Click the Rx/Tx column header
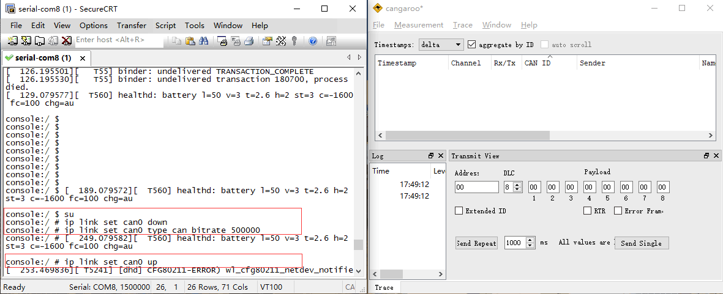The height and width of the screenshot is (294, 723). 506,63
